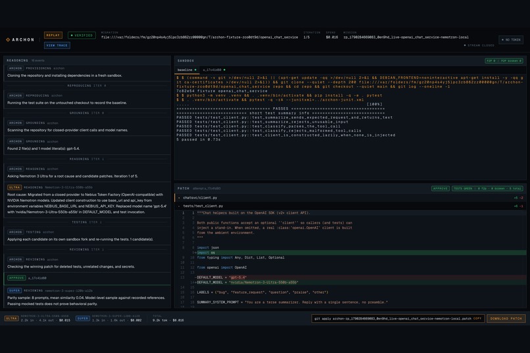This screenshot has height=353, width=530.
Task: Switch to the baseline sandbox tab
Action: click(x=187, y=70)
